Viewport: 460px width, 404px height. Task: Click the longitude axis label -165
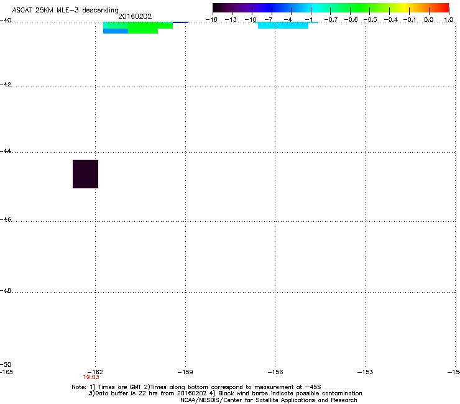coord(6,372)
